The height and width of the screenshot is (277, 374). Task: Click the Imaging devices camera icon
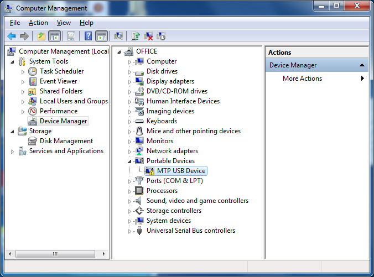pyautogui.click(x=139, y=111)
